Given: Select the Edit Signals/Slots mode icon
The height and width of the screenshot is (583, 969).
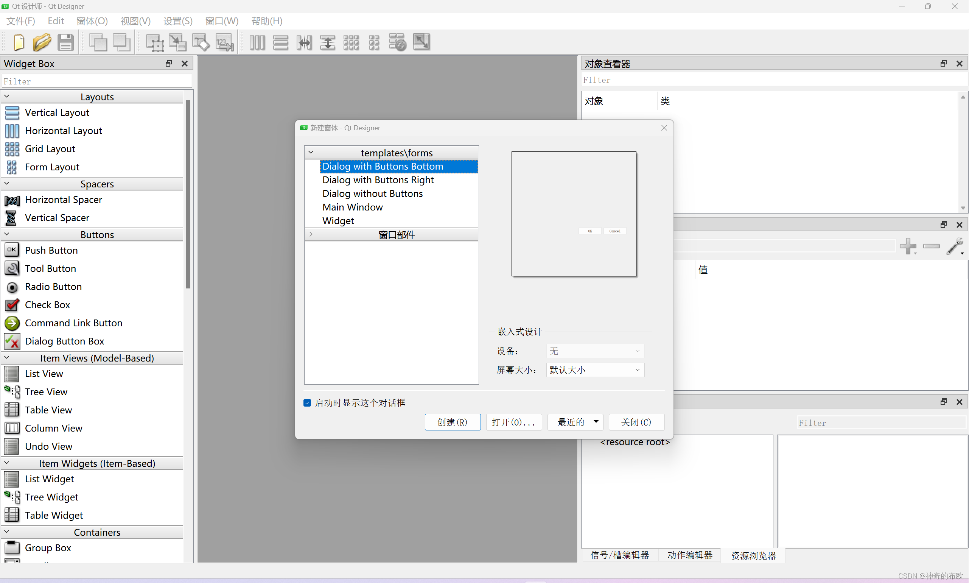Looking at the screenshot, I should [x=178, y=42].
